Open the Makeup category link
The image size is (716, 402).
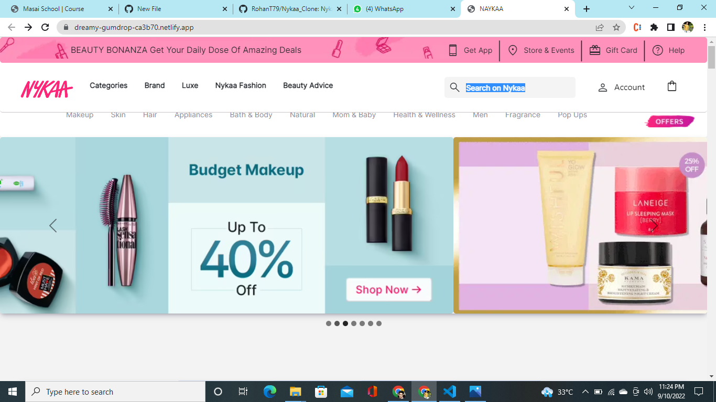click(80, 115)
